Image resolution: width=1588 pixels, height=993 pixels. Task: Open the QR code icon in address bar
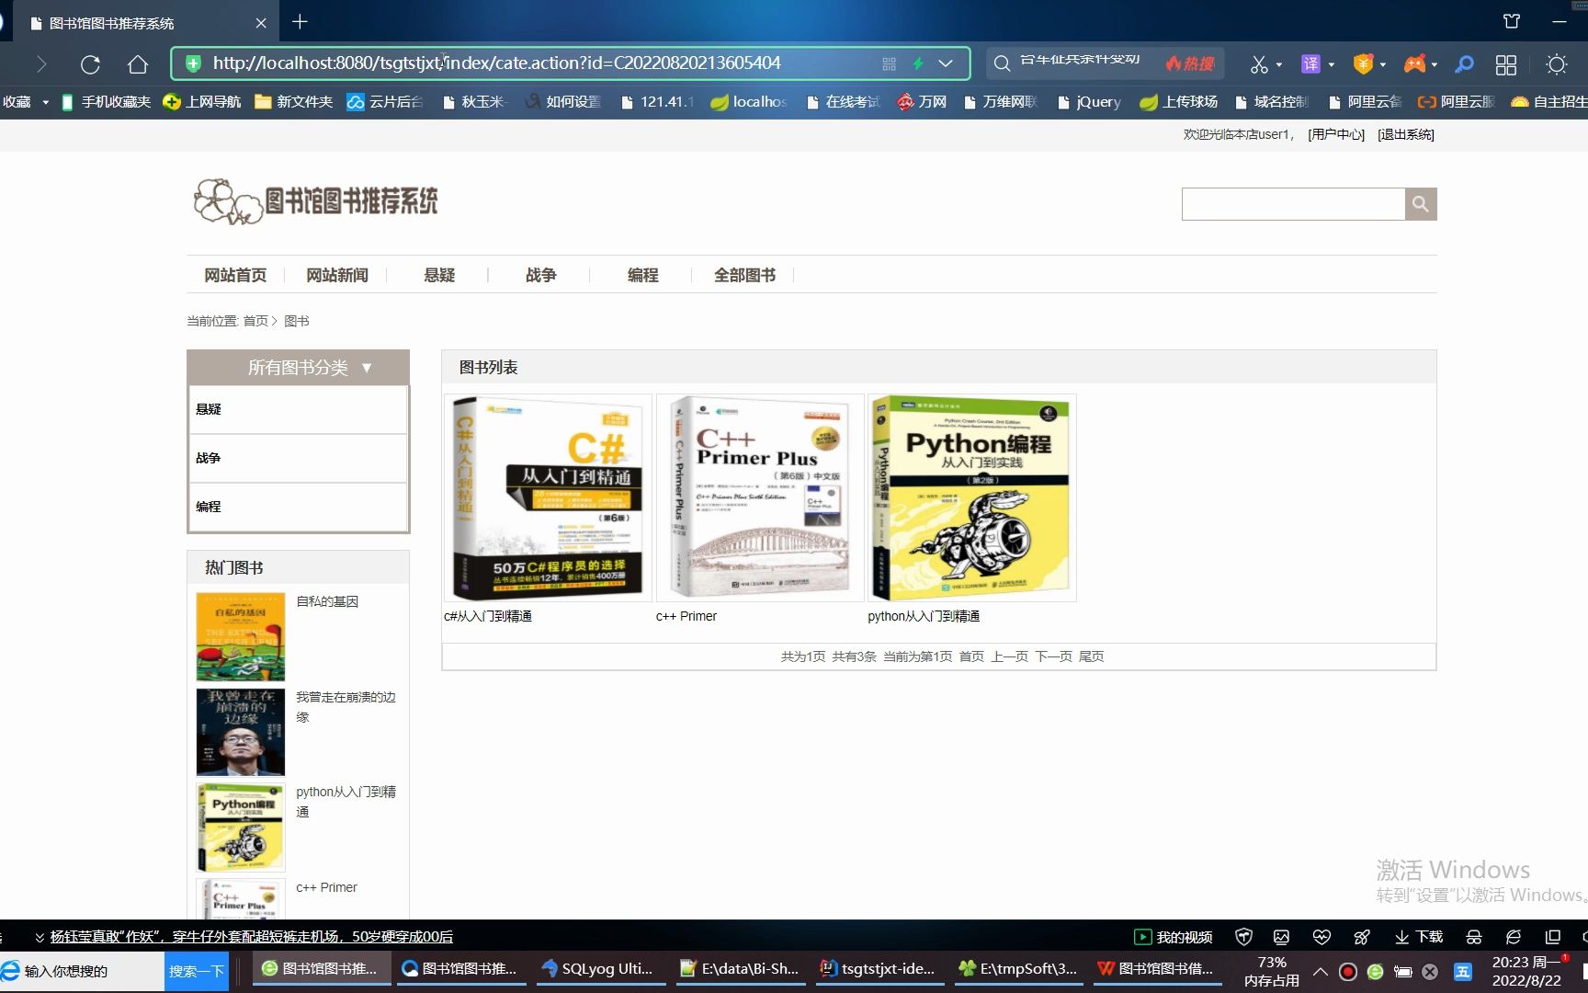888,63
